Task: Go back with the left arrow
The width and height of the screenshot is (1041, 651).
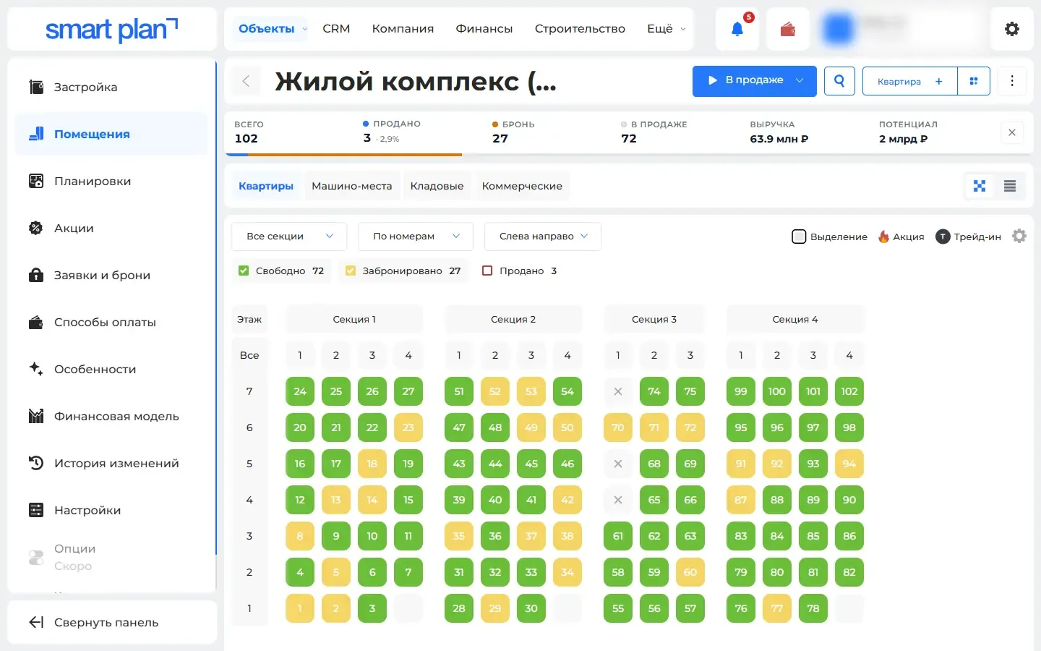Action: (x=246, y=81)
